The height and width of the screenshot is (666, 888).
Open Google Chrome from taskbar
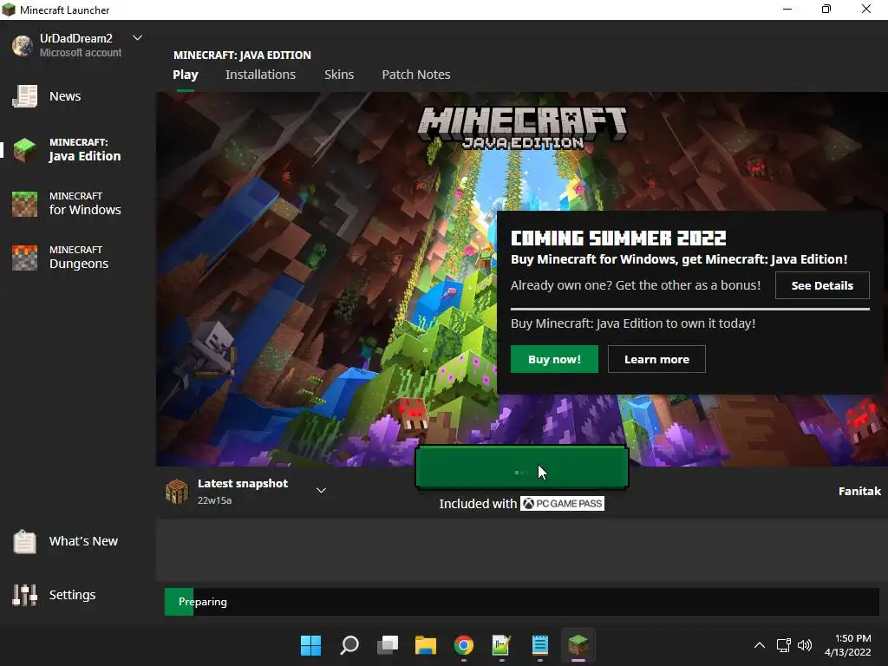point(464,645)
